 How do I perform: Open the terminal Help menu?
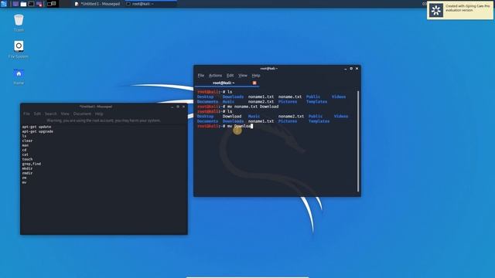256,76
